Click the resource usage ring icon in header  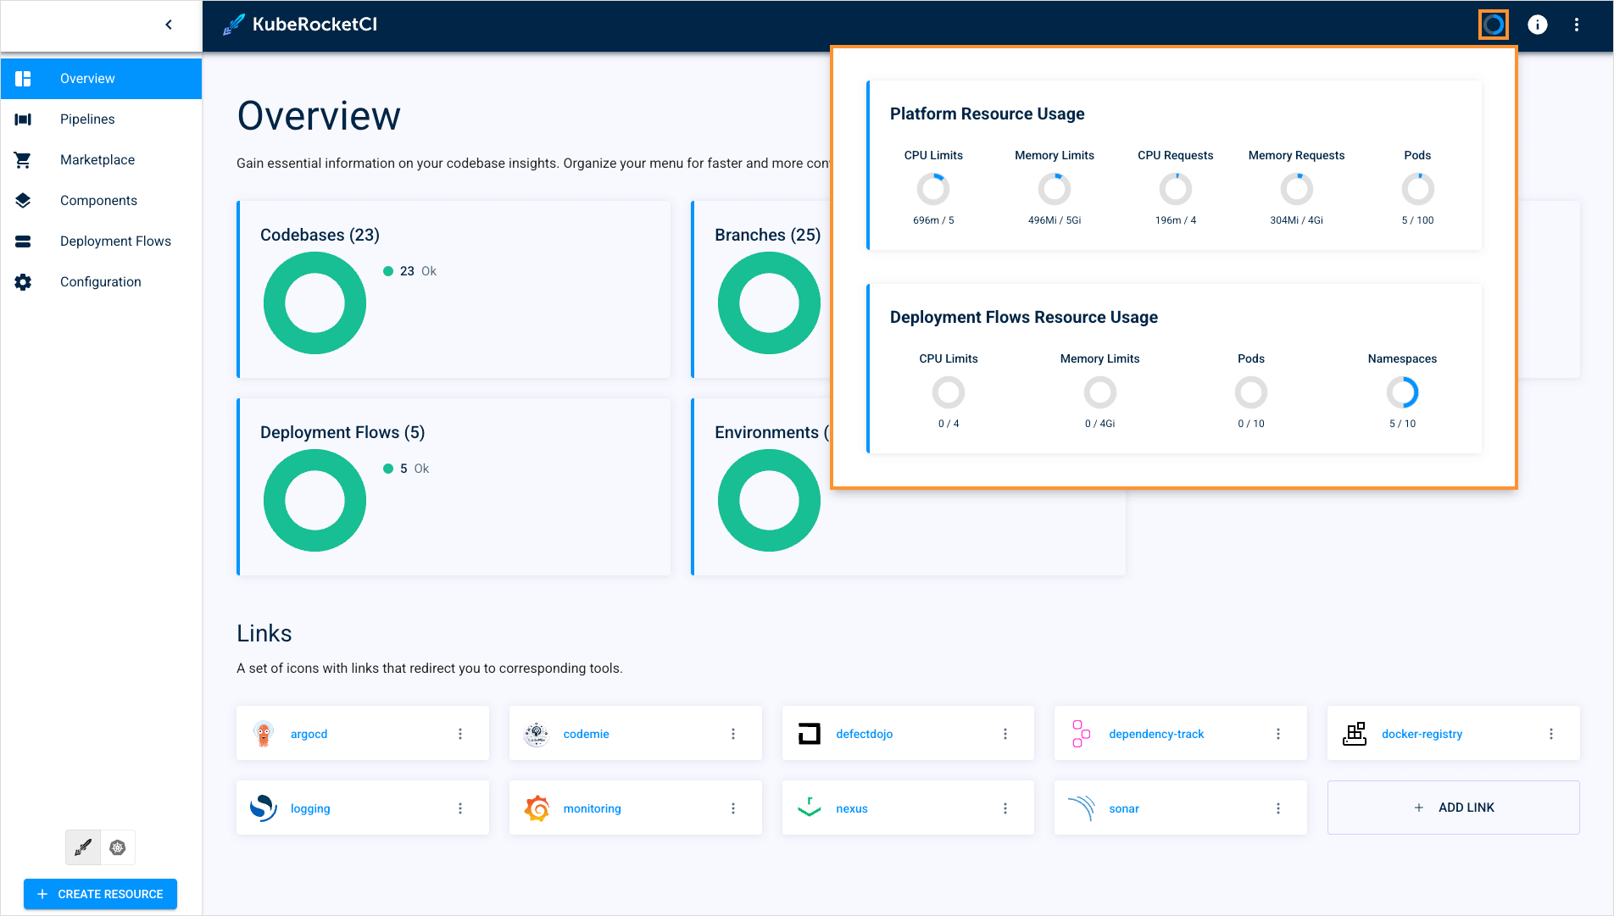click(1494, 25)
